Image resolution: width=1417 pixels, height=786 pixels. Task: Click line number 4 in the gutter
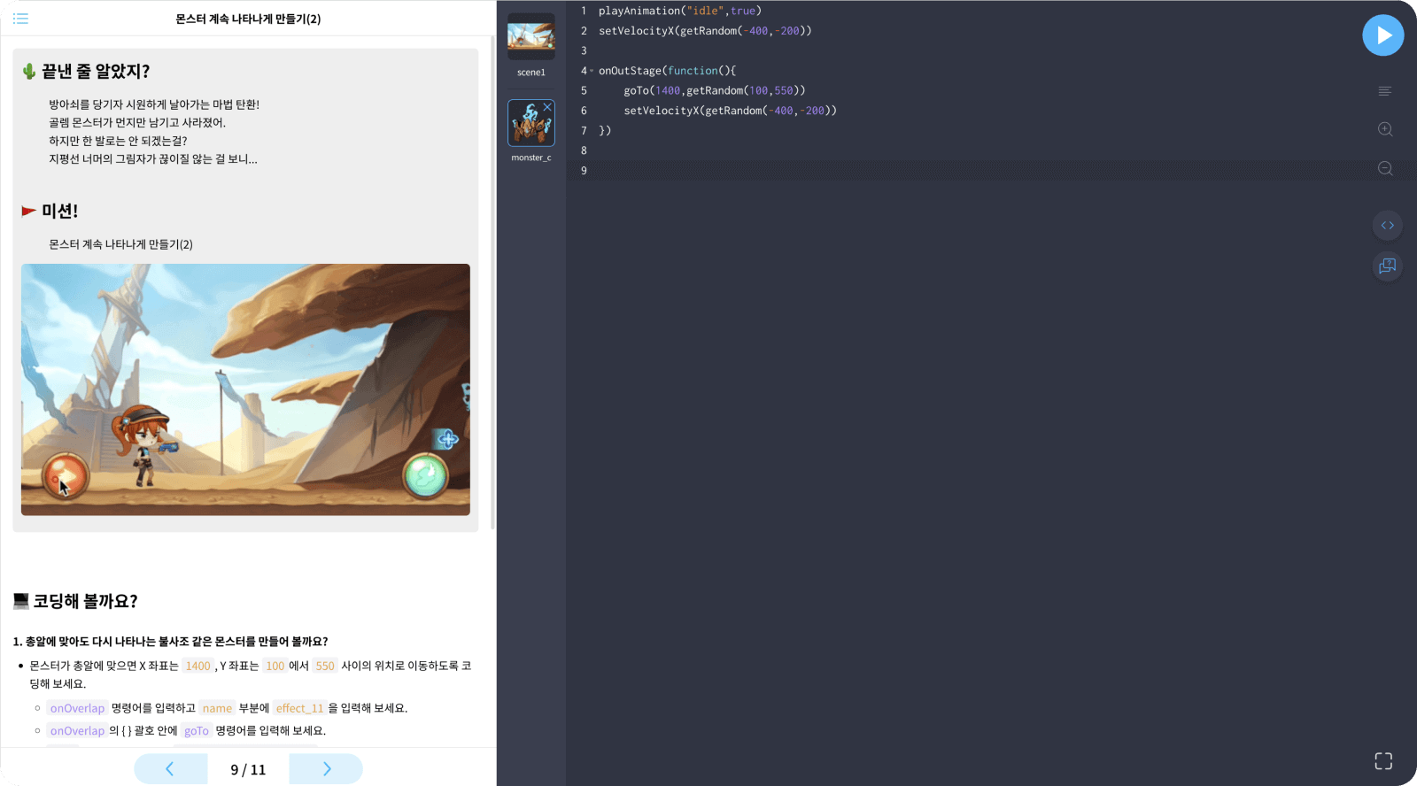(x=584, y=71)
